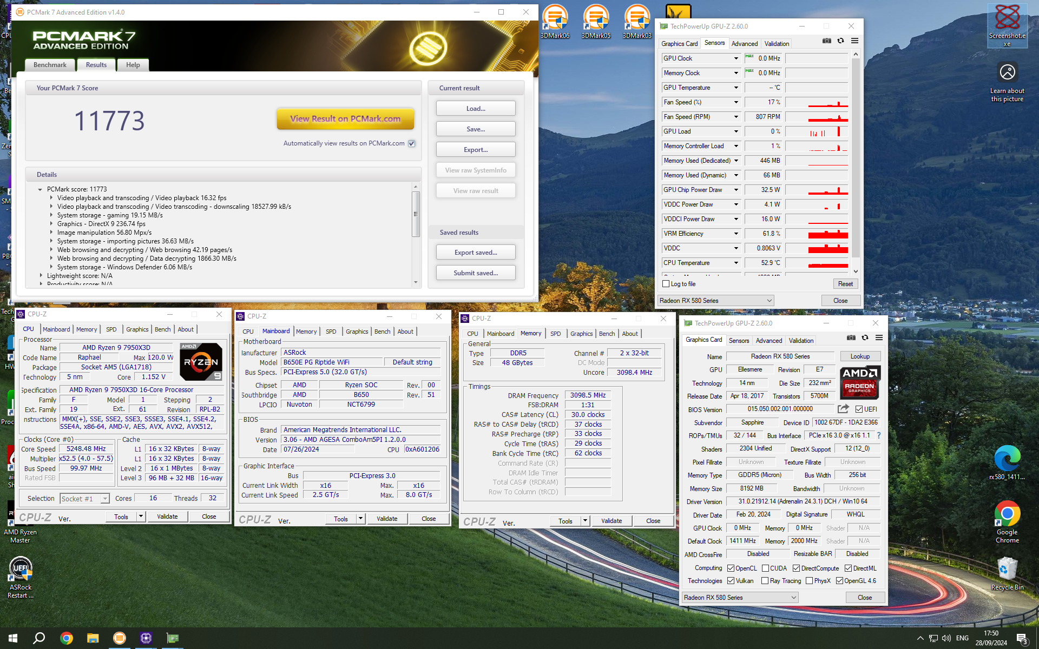
Task: Click BIOS export share icon in GPU-Z
Action: point(843,409)
